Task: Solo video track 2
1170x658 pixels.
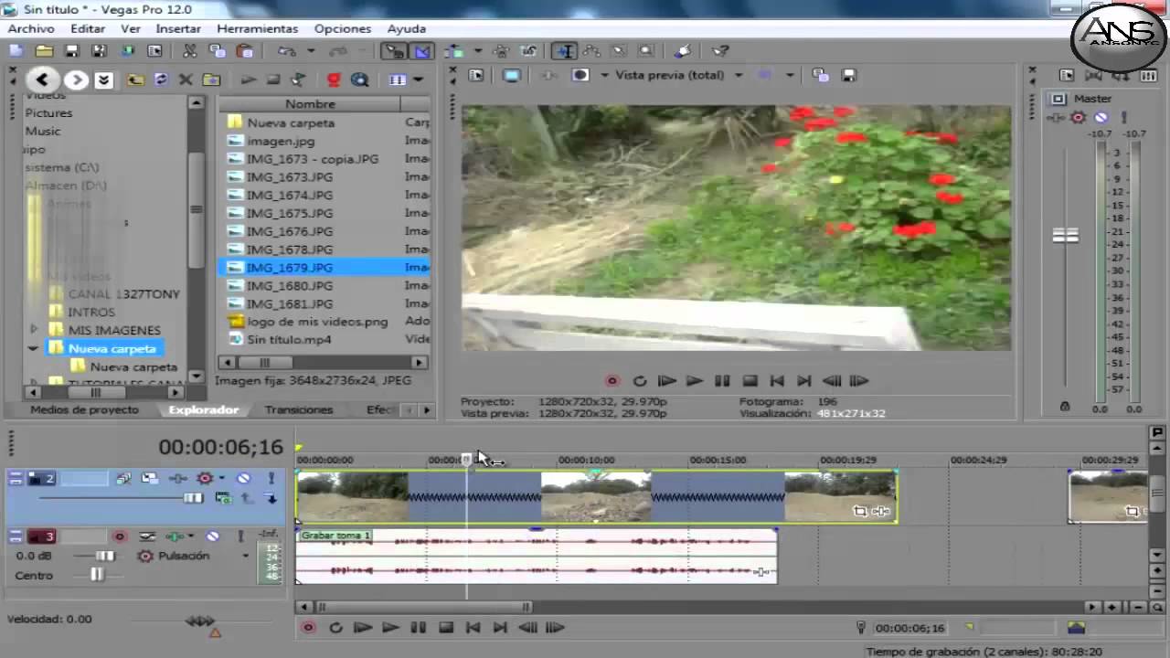Action: pyautogui.click(x=271, y=478)
